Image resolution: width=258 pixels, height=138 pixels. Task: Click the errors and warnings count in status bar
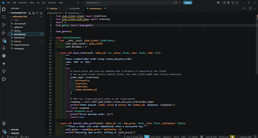point(25,137)
